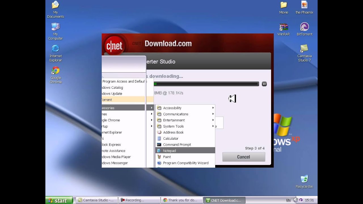363x204 pixels.
Task: Expand Entertainment submenu
Action: pos(185,120)
